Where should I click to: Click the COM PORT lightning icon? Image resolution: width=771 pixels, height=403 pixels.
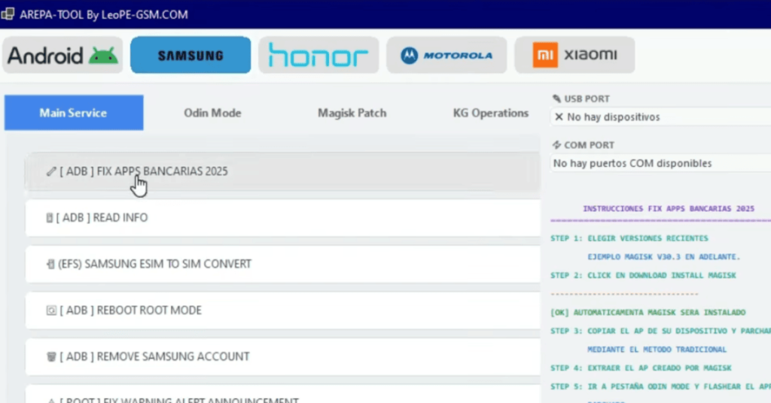(556, 145)
